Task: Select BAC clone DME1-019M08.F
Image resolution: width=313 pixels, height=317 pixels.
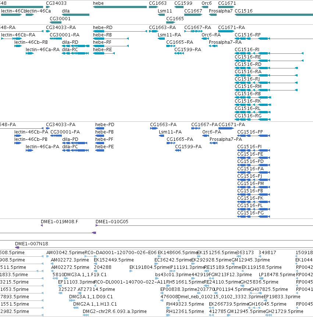Action: point(60,222)
